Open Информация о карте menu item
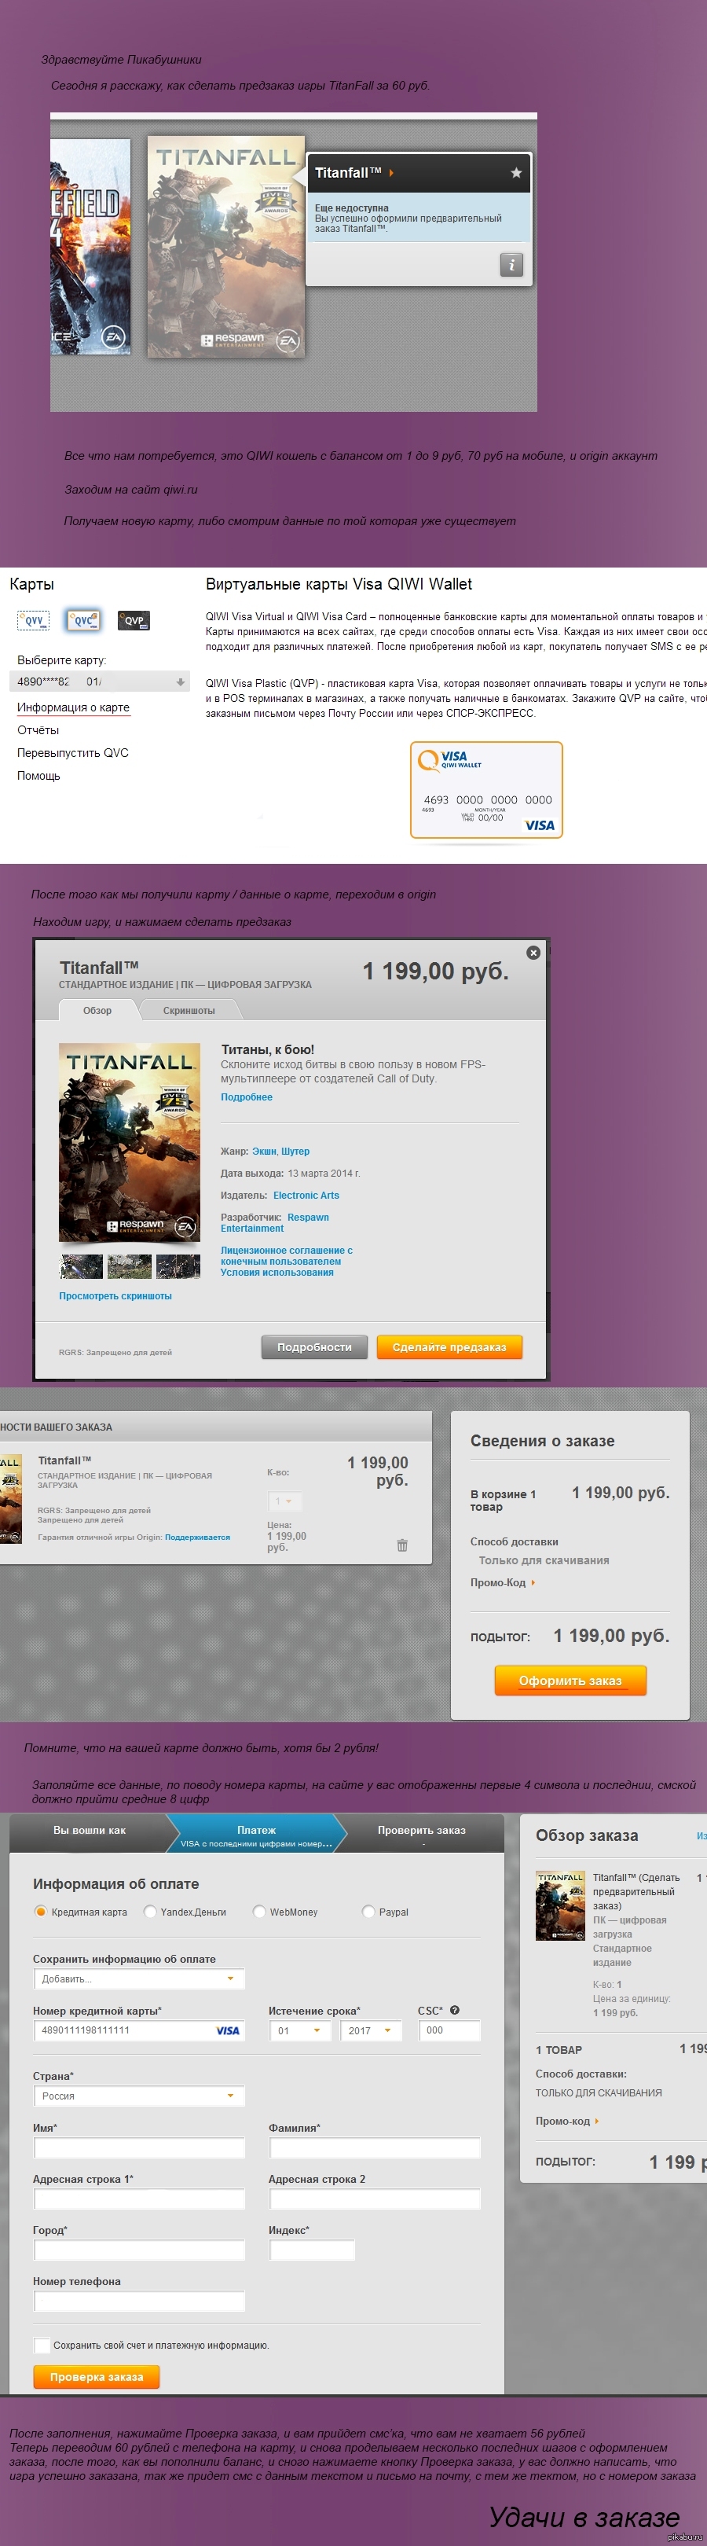707x2546 pixels. tap(73, 707)
